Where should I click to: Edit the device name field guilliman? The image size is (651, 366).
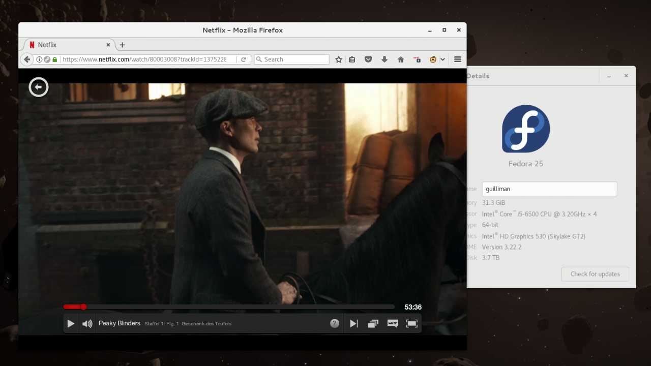(549, 189)
